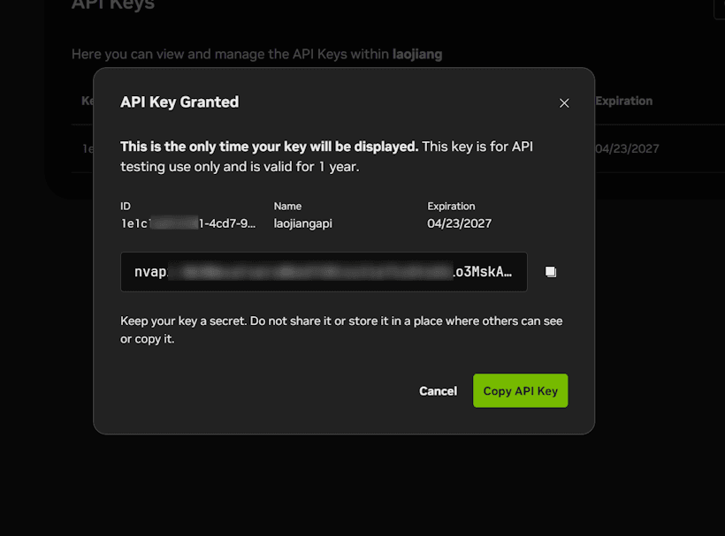Click the laojiang organization name in the description
725x536 pixels.
416,54
